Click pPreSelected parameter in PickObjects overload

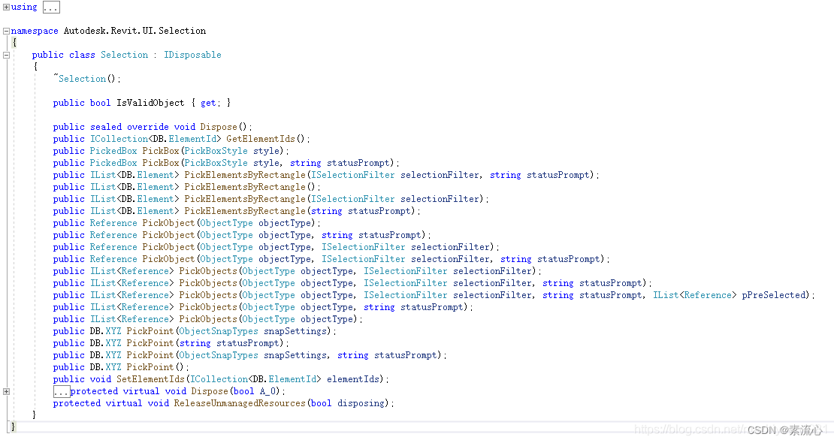pos(775,295)
